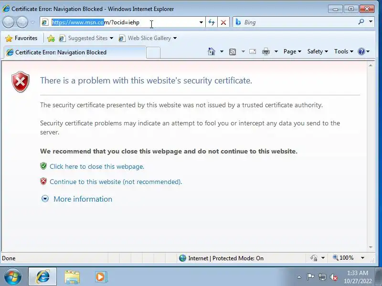Expand More information section
Image resolution: width=382 pixels, height=286 pixels.
click(x=83, y=199)
